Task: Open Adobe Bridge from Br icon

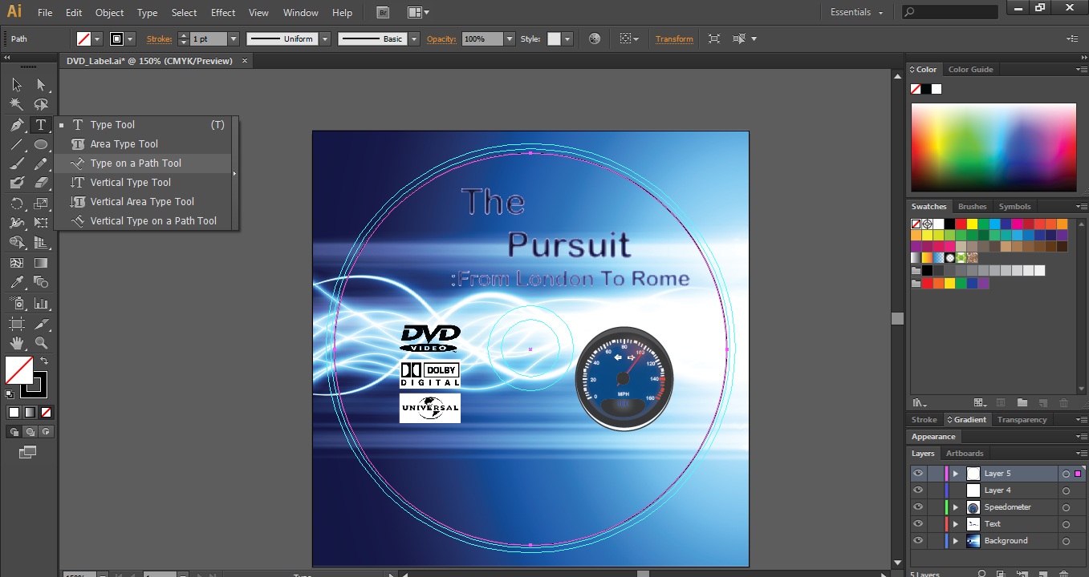Action: point(382,13)
